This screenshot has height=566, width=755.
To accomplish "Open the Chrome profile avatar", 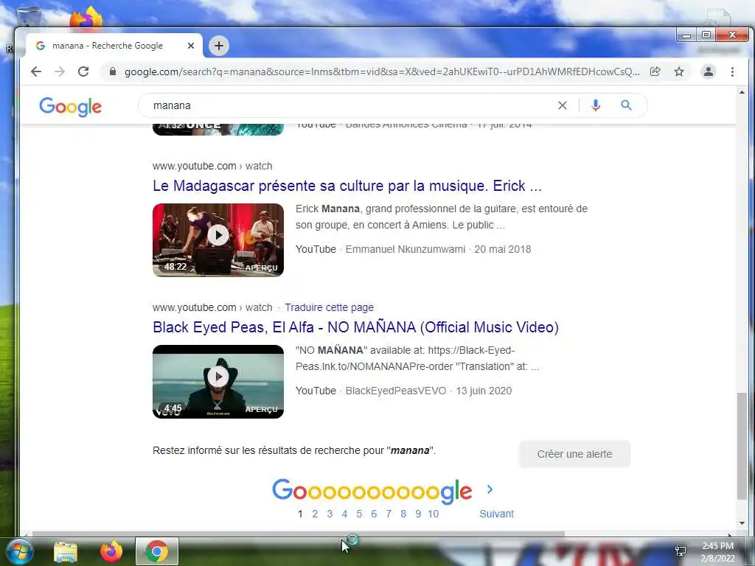I will pyautogui.click(x=709, y=71).
